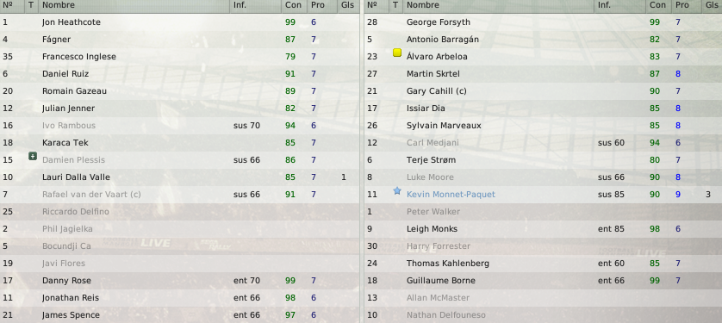Click the green injury icon beside Damien Plessis
The height and width of the screenshot is (323, 722).
click(32, 156)
